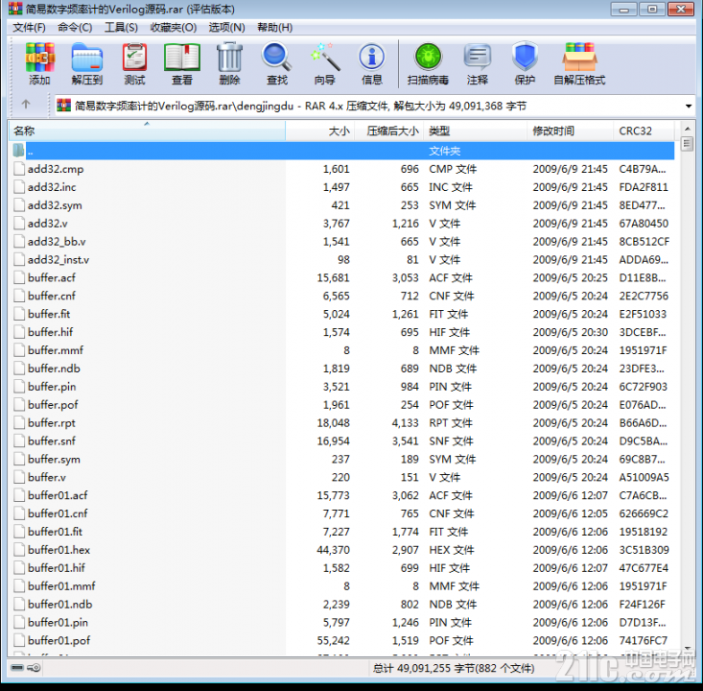Screen dimensions: 703x691
Task: Select file buffer.hif
Action: click(341, 332)
